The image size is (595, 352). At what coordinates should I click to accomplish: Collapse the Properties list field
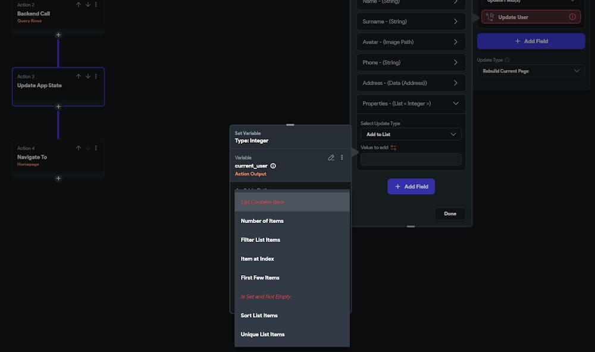(456, 103)
